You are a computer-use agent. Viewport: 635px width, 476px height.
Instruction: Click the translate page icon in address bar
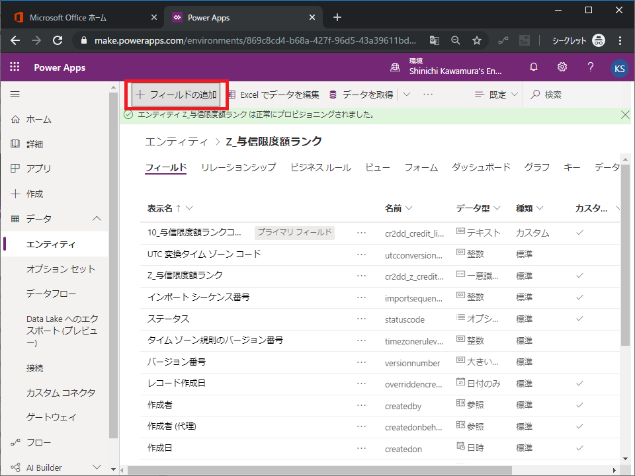pyautogui.click(x=434, y=40)
